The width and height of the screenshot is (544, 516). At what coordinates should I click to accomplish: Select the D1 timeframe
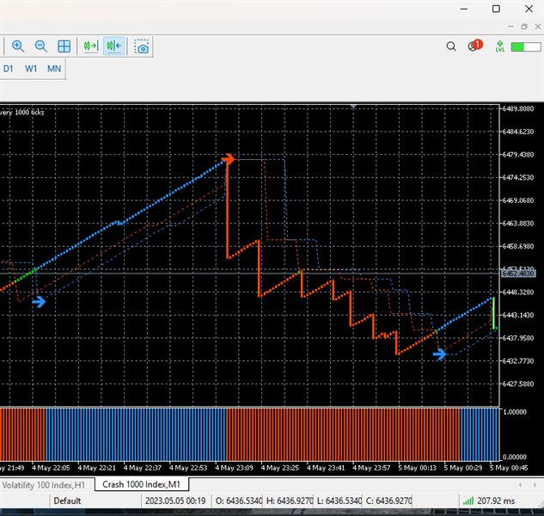[x=9, y=69]
